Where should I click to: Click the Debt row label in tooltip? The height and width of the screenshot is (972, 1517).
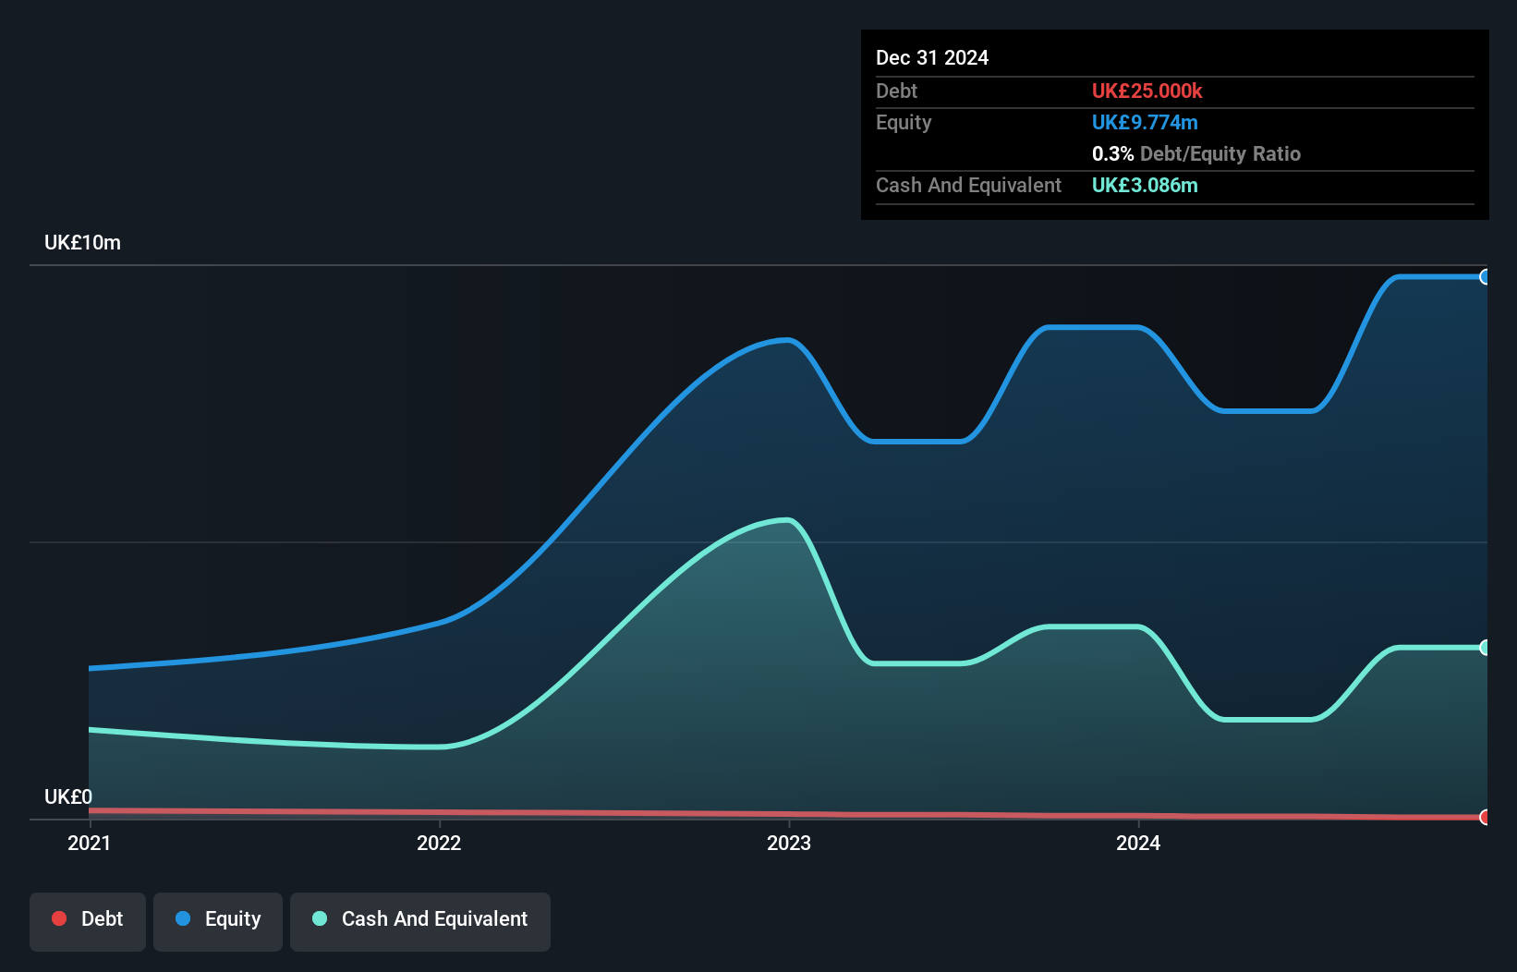[896, 91]
